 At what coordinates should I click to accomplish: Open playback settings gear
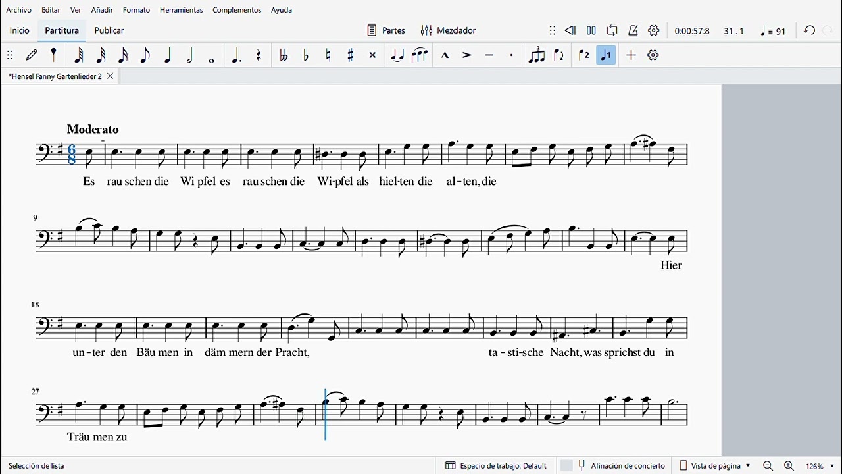pos(654,30)
